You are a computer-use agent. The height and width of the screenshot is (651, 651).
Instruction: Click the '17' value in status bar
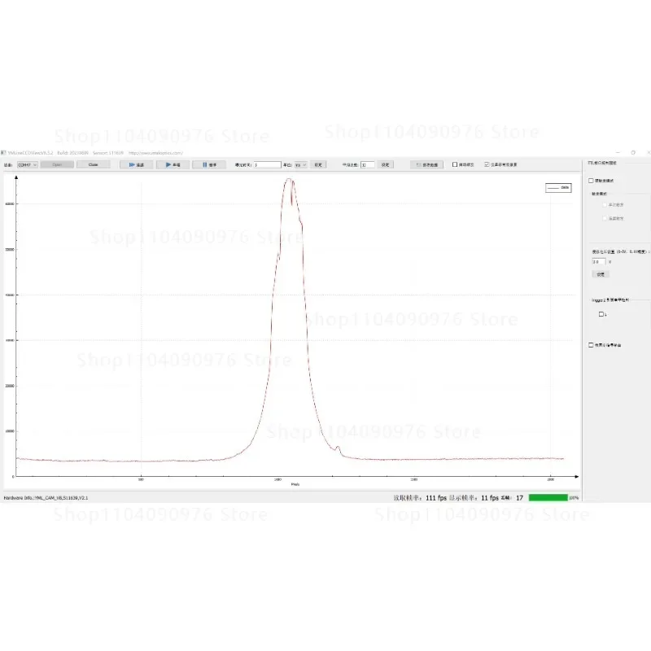click(519, 498)
